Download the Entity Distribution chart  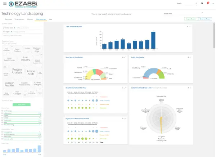(188, 57)
